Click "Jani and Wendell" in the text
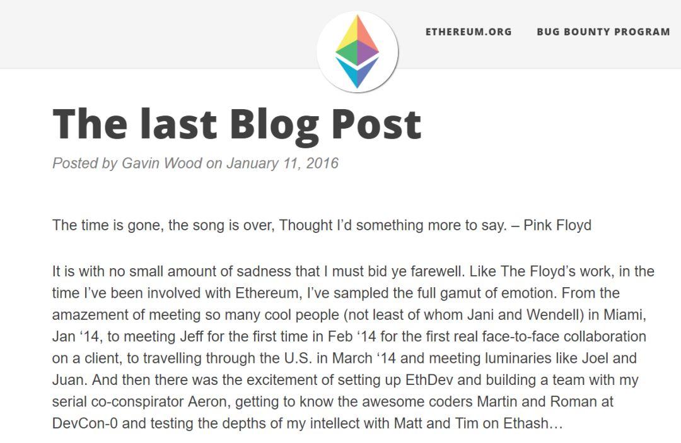Image resolution: width=681 pixels, height=443 pixels. pos(525,314)
